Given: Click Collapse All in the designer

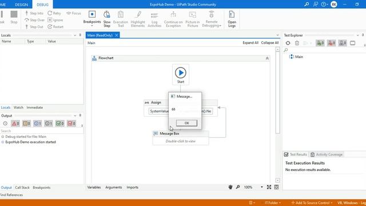Looking at the screenshot, I should pos(270,43).
